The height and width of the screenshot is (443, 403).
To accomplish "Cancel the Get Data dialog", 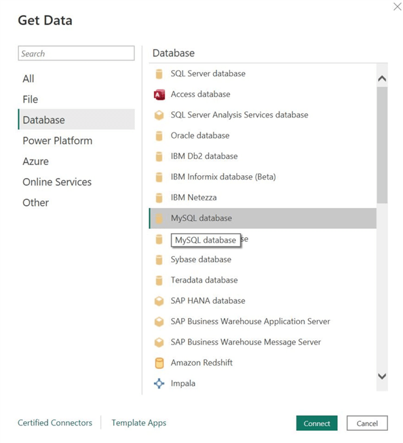I will tap(367, 423).
